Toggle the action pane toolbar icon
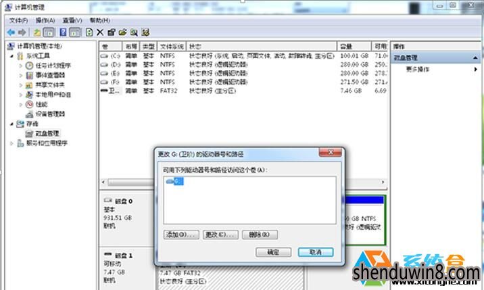484x290 pixels. 75,32
